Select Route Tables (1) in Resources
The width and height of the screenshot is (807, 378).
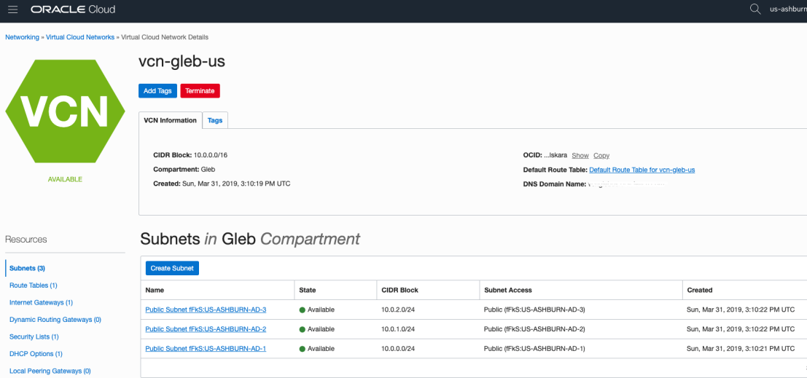tap(34, 286)
